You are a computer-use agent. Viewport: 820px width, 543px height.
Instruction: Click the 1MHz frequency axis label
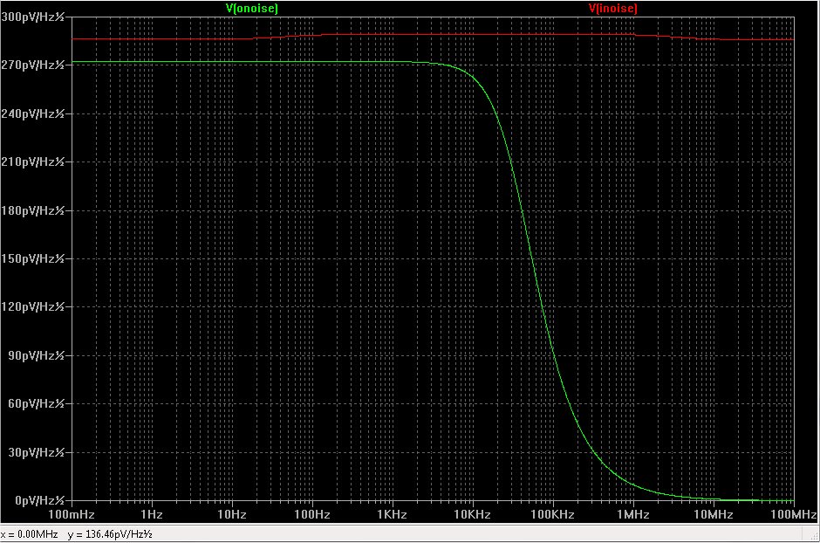click(x=633, y=514)
